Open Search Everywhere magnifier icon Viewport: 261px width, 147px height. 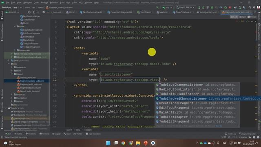pyautogui.click(x=250, y=7)
